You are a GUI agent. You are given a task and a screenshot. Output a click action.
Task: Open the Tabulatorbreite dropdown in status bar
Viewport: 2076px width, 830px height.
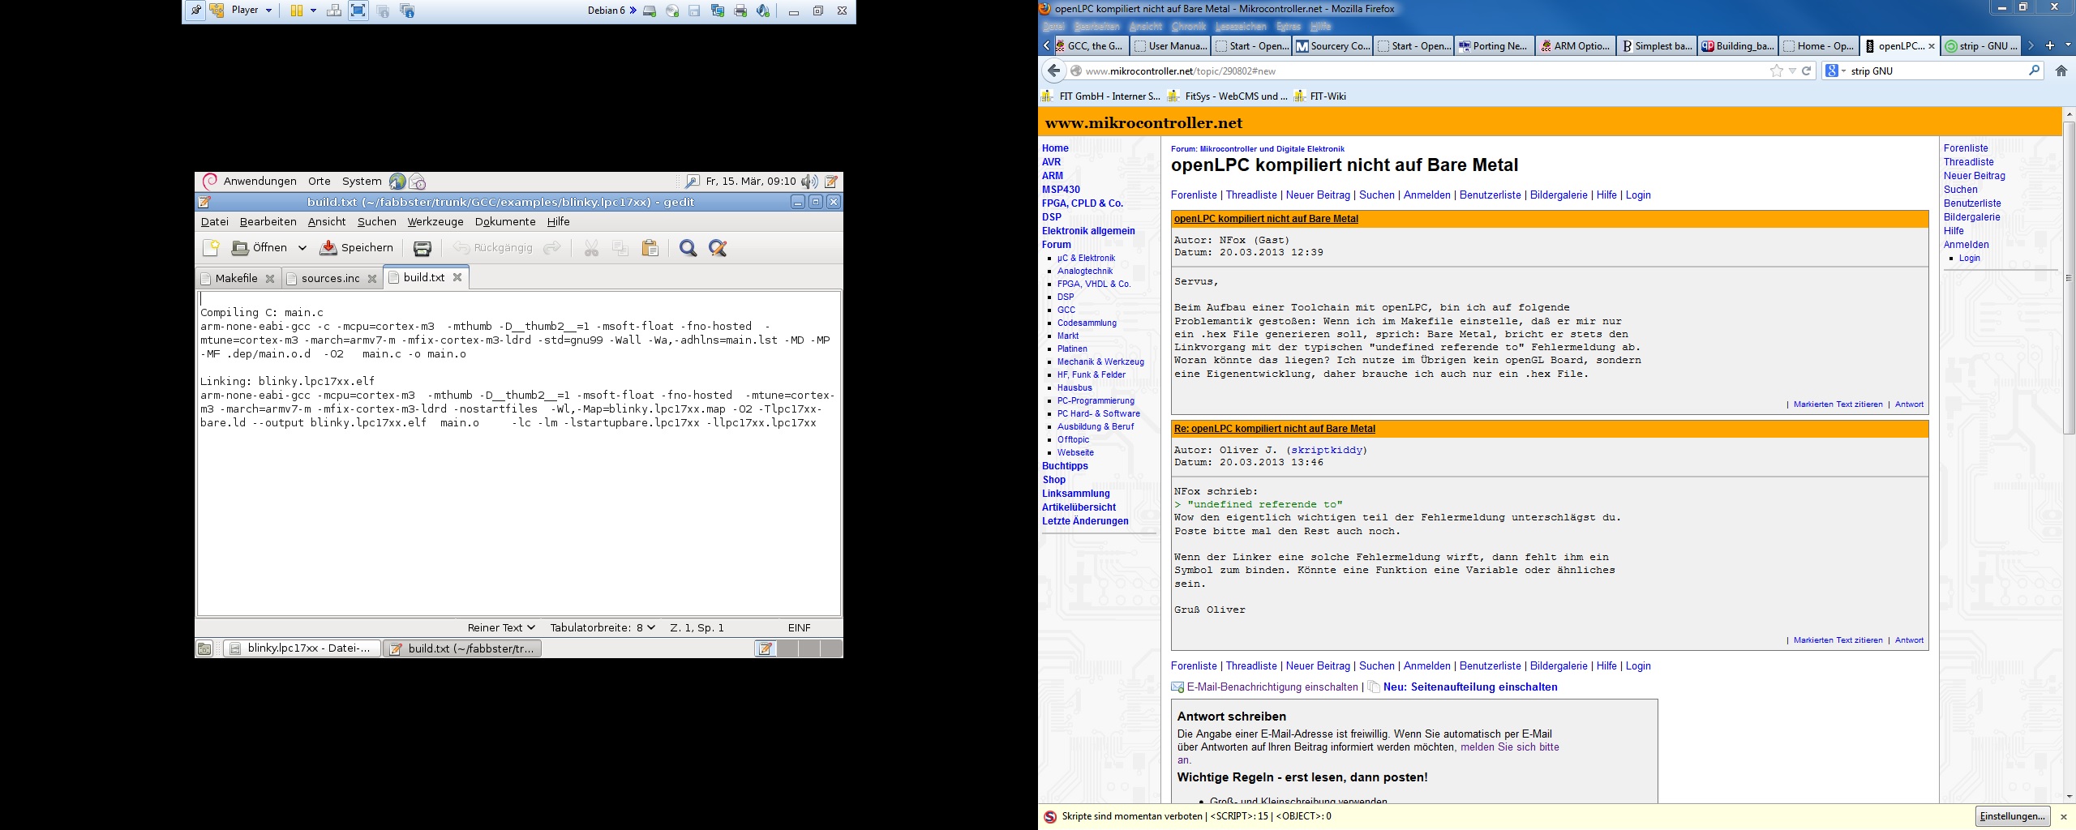(603, 627)
